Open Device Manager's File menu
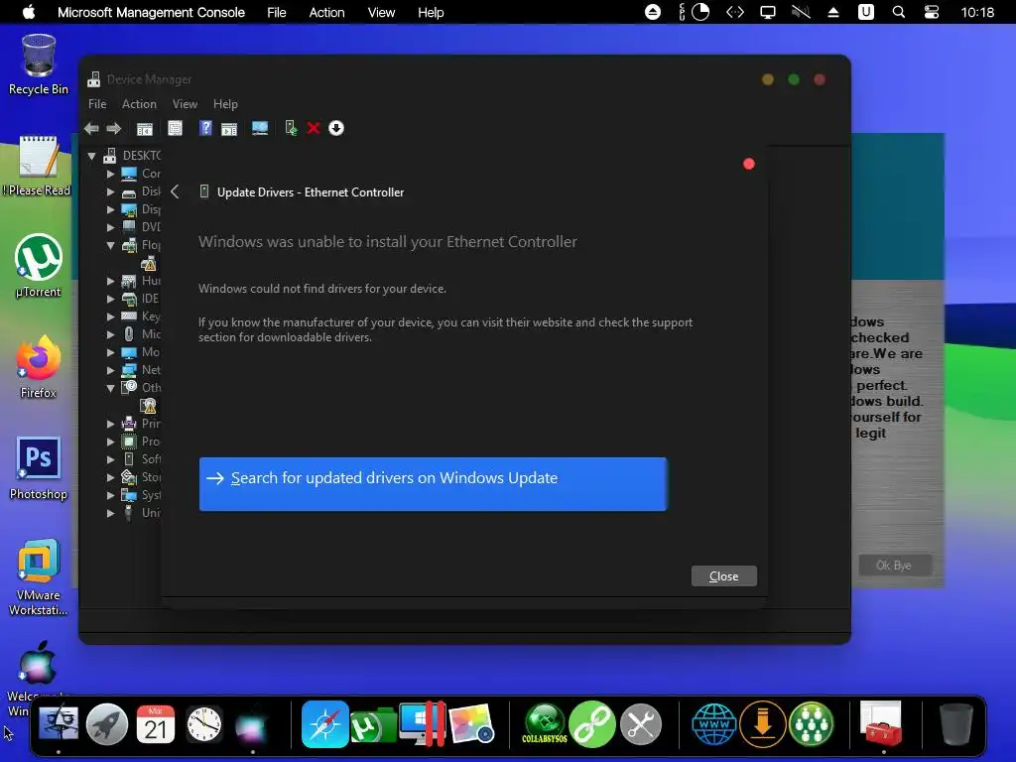The image size is (1016, 762). coord(97,103)
